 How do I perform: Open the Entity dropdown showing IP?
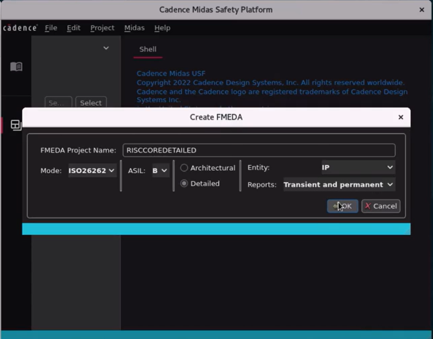357,167
